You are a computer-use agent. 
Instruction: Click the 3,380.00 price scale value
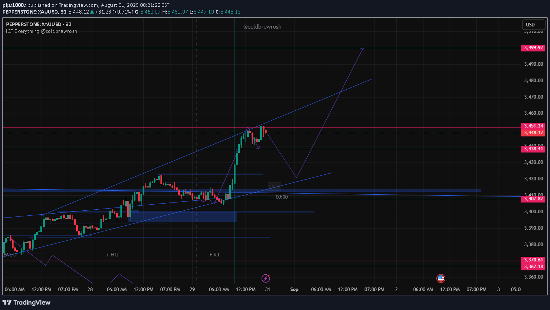point(534,244)
